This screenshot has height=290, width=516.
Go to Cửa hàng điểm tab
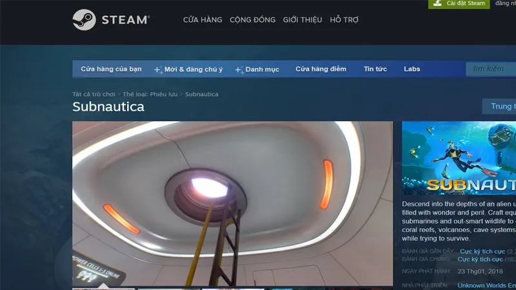321,69
